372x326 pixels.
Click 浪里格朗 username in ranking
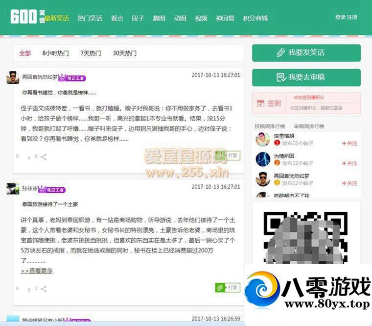(x=284, y=136)
